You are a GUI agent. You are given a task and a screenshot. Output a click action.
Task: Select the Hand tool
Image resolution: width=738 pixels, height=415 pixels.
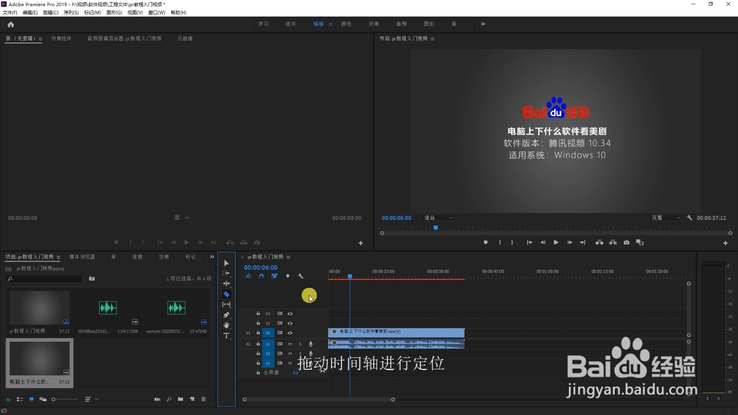226,325
